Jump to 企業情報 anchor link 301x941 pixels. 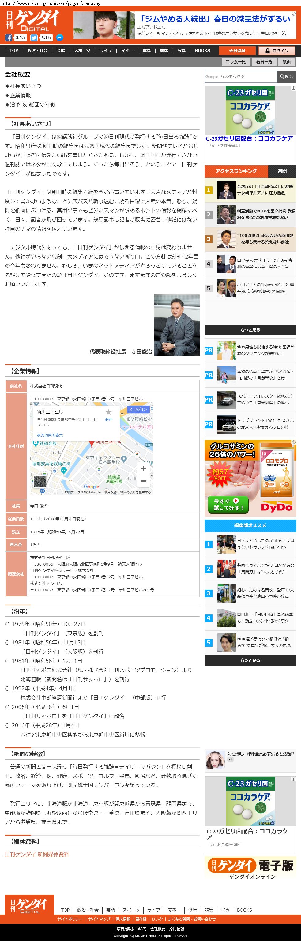(18, 95)
